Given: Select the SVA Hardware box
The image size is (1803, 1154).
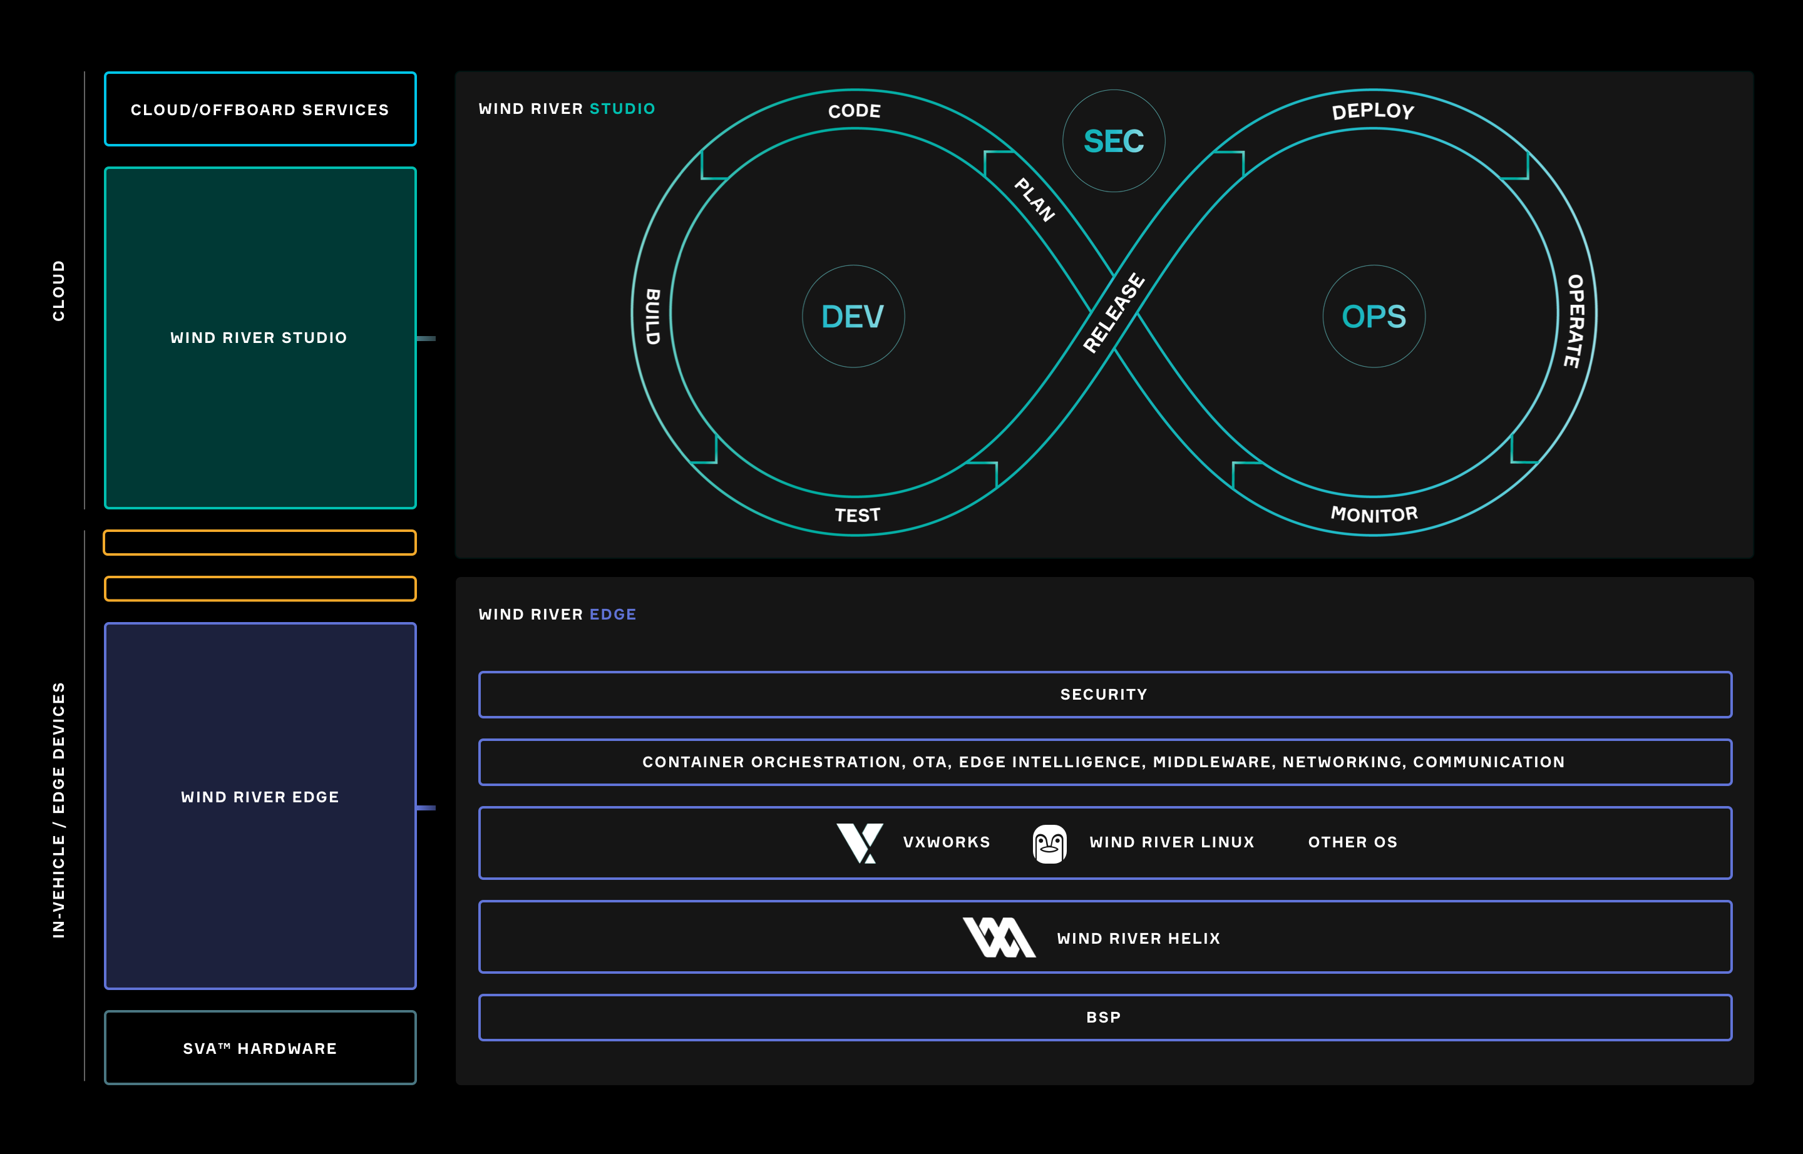Looking at the screenshot, I should (x=260, y=1048).
